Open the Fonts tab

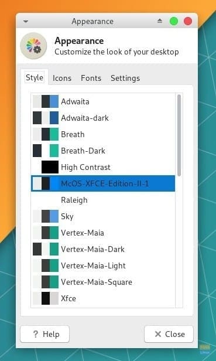coord(91,79)
